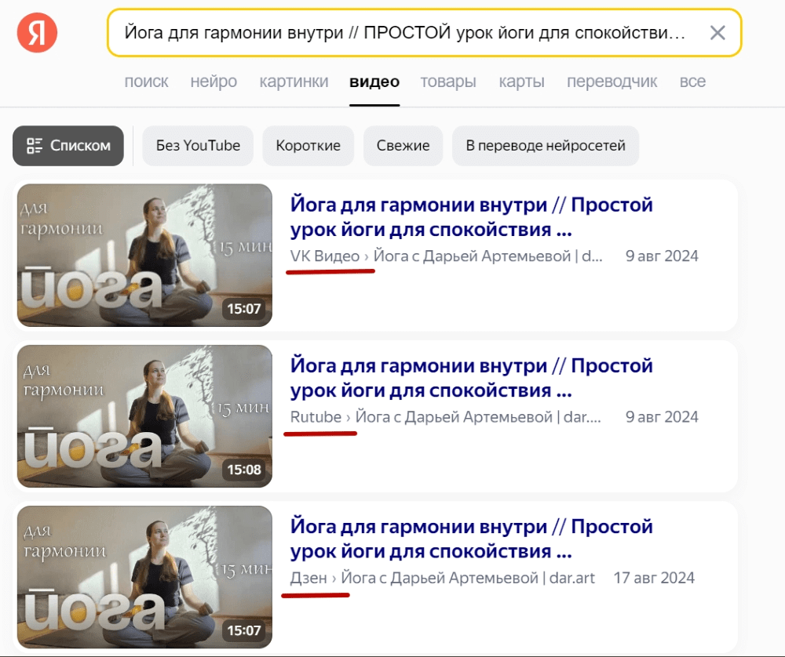This screenshot has width=785, height=657.
Task: Open the Rutube result thumbnail
Action: [144, 416]
